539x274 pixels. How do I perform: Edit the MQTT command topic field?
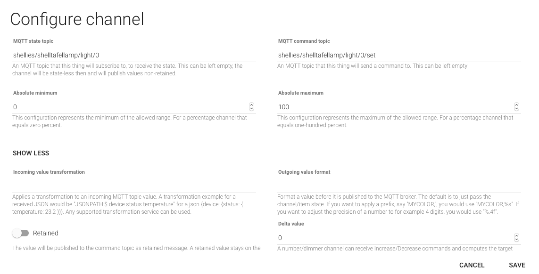tap(399, 55)
